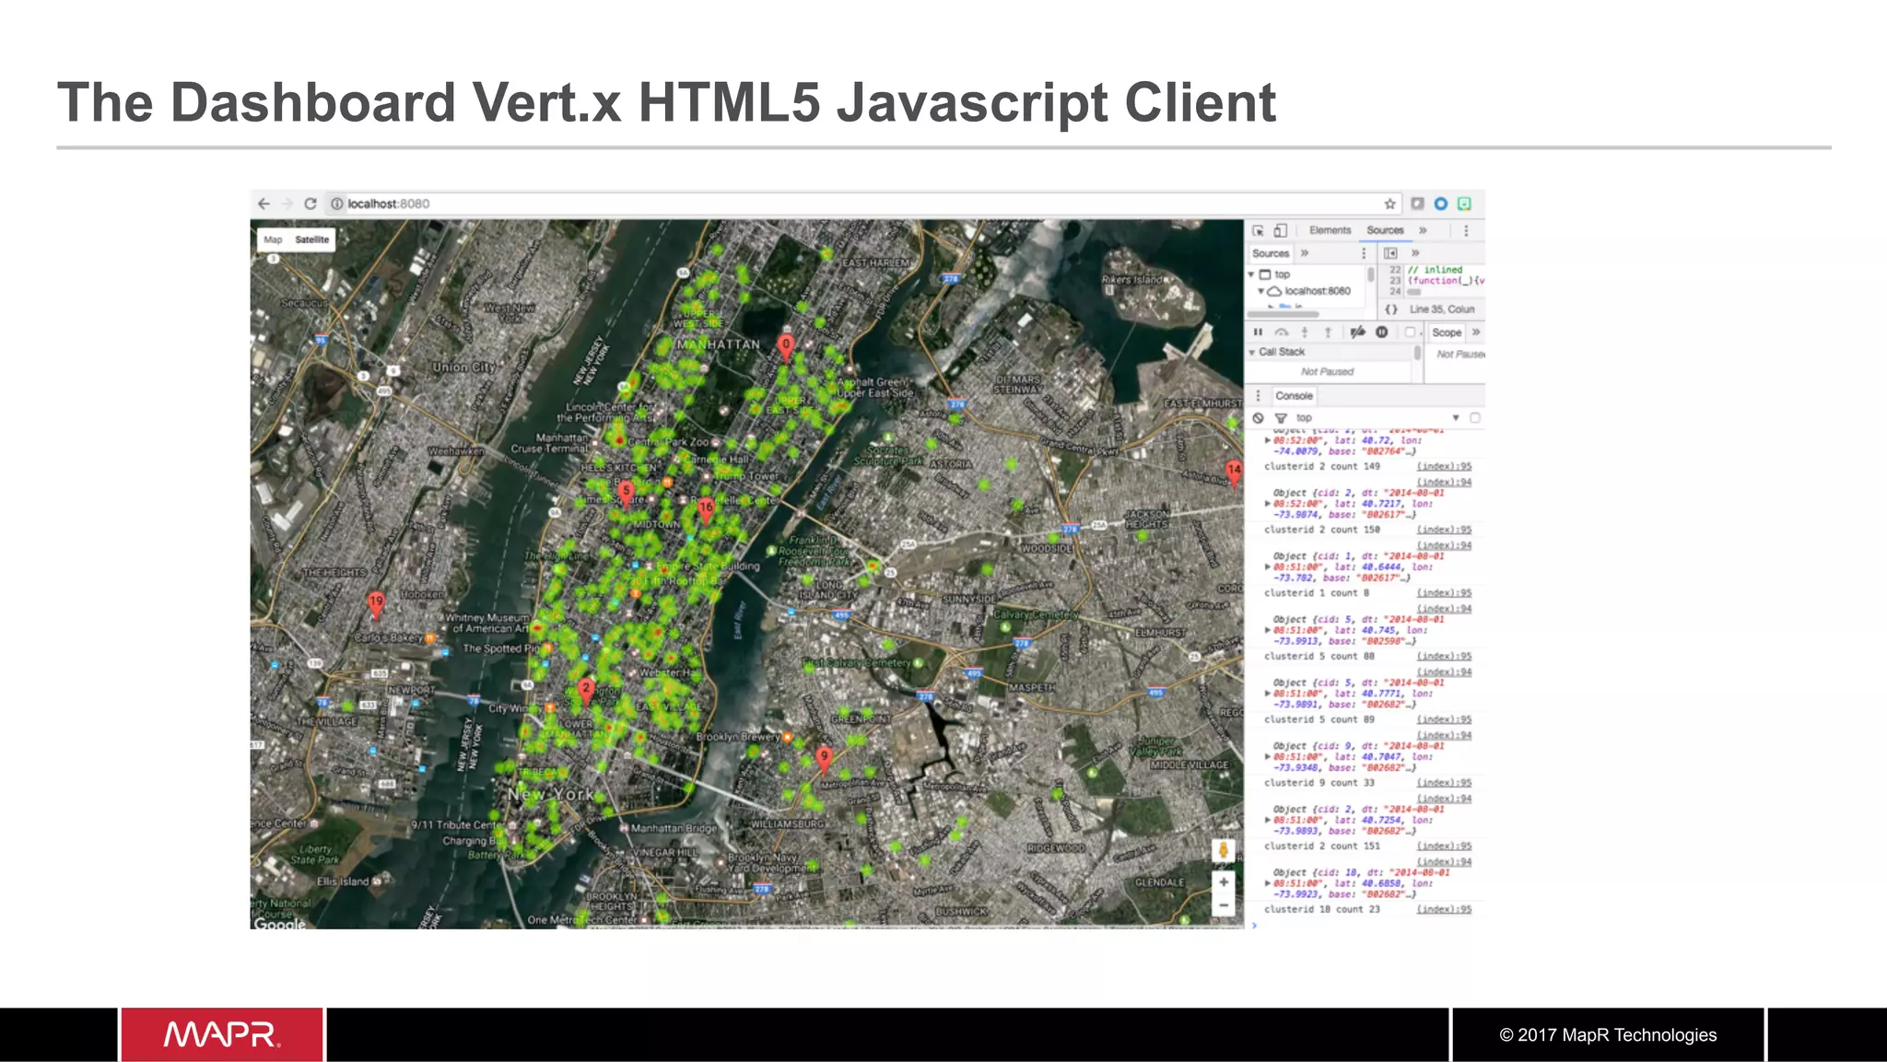Collapse the Call Stack section

click(1252, 352)
